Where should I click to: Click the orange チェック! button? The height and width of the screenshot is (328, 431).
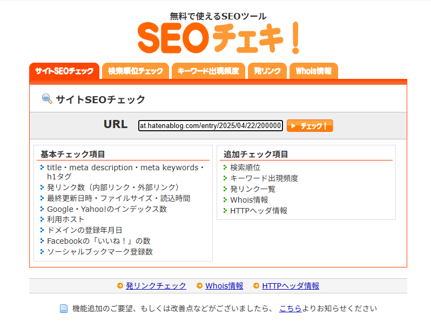coord(310,126)
